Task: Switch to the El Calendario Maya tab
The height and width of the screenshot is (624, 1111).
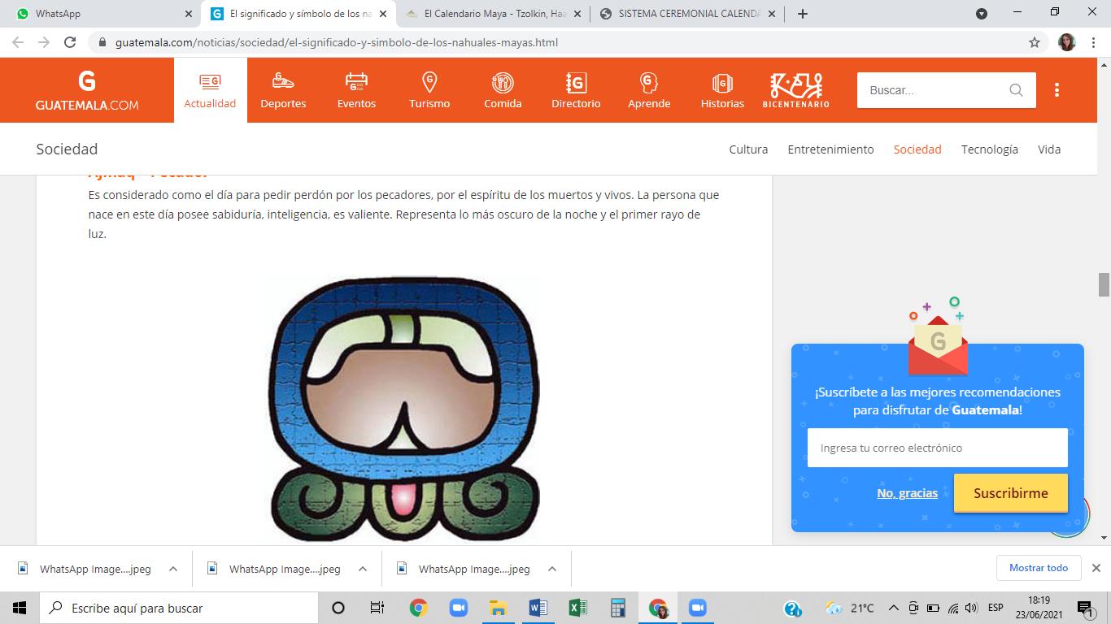Action: [493, 14]
